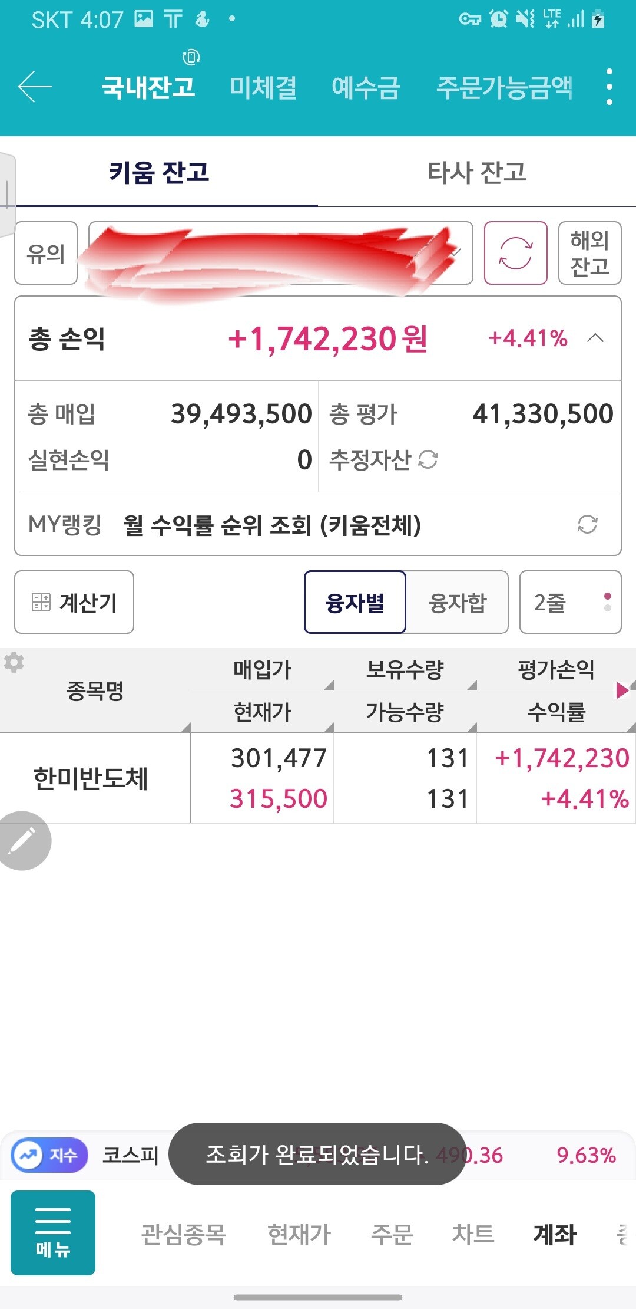
Task: Open the main menu button
Action: click(53, 1232)
